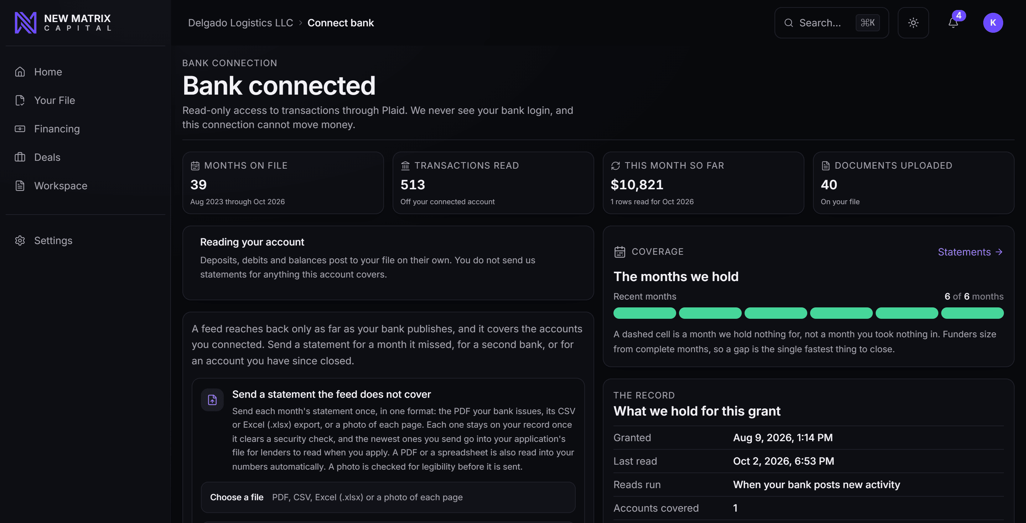Click the Settings gear icon
The image size is (1026, 523).
[x=20, y=241]
